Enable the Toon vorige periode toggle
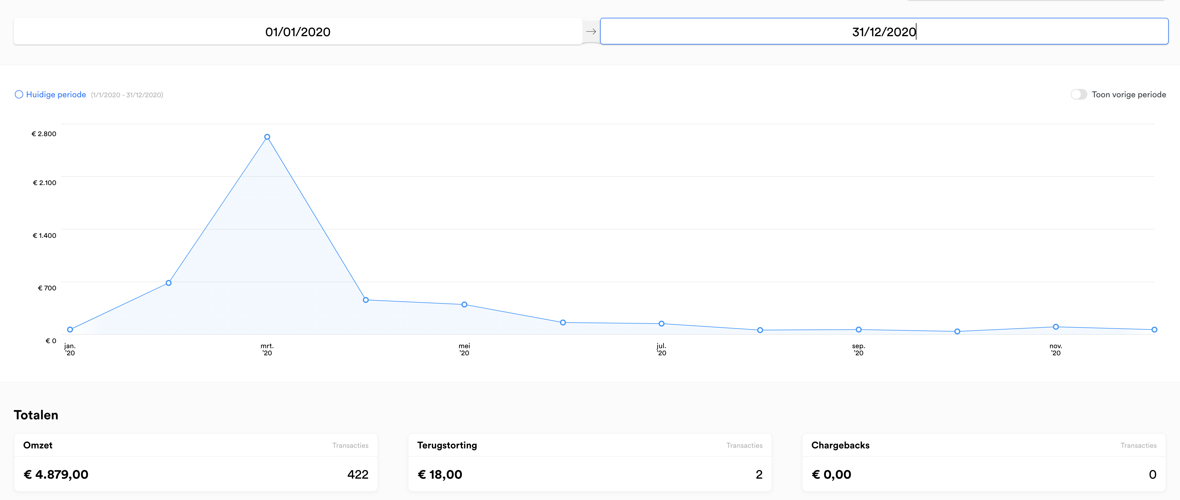The height and width of the screenshot is (500, 1180). pos(1078,94)
